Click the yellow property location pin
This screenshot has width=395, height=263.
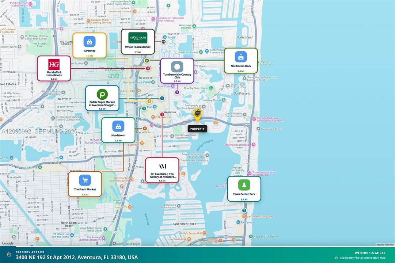coord(197,115)
